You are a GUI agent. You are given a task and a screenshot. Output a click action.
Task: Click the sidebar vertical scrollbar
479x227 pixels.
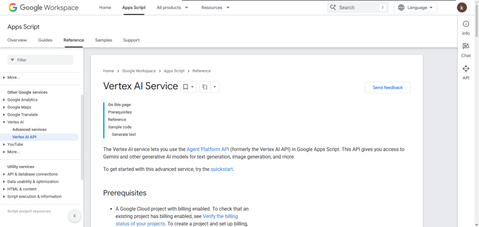coord(81,137)
